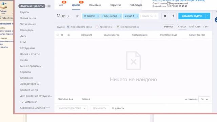Viewport: 217px width, 122px height.
Task: Open 'Почта' in sidebar
Action: tap(24, 60)
